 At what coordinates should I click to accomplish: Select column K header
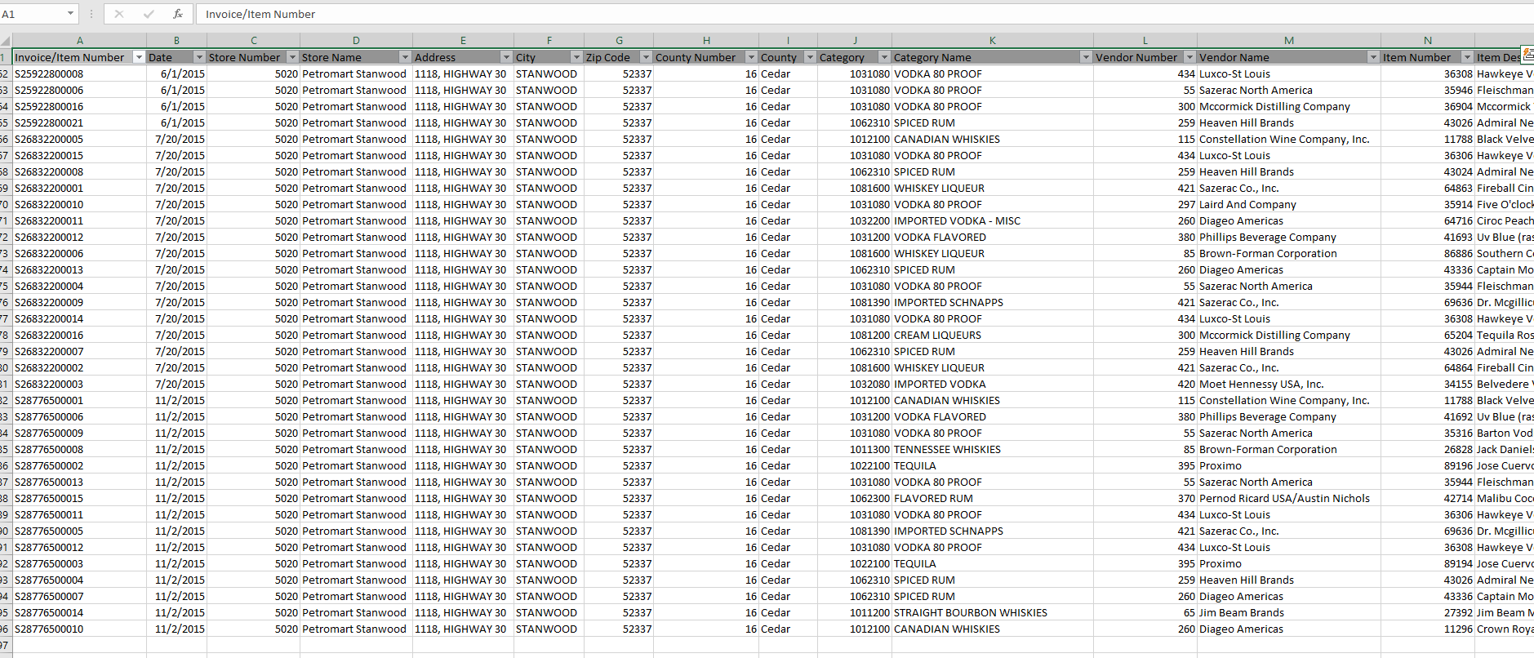993,40
